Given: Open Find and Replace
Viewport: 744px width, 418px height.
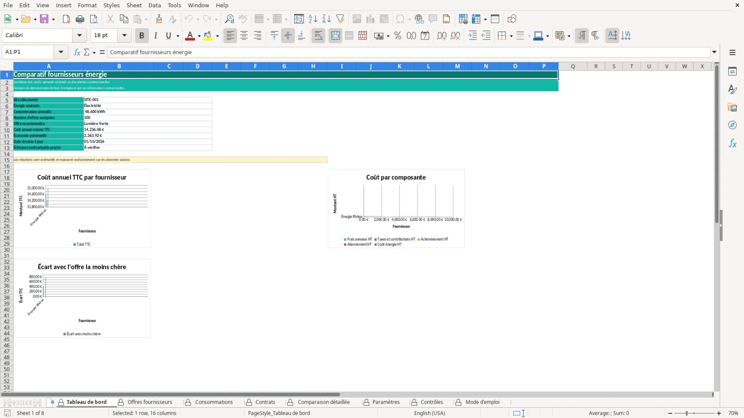Looking at the screenshot, I should click(x=229, y=19).
